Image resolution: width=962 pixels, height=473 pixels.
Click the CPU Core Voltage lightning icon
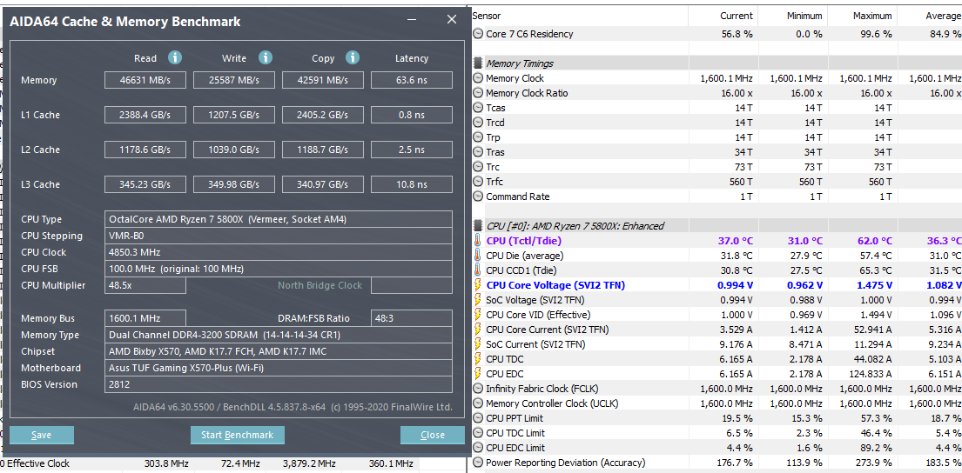(478, 285)
